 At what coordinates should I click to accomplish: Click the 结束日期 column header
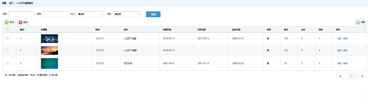point(236,30)
